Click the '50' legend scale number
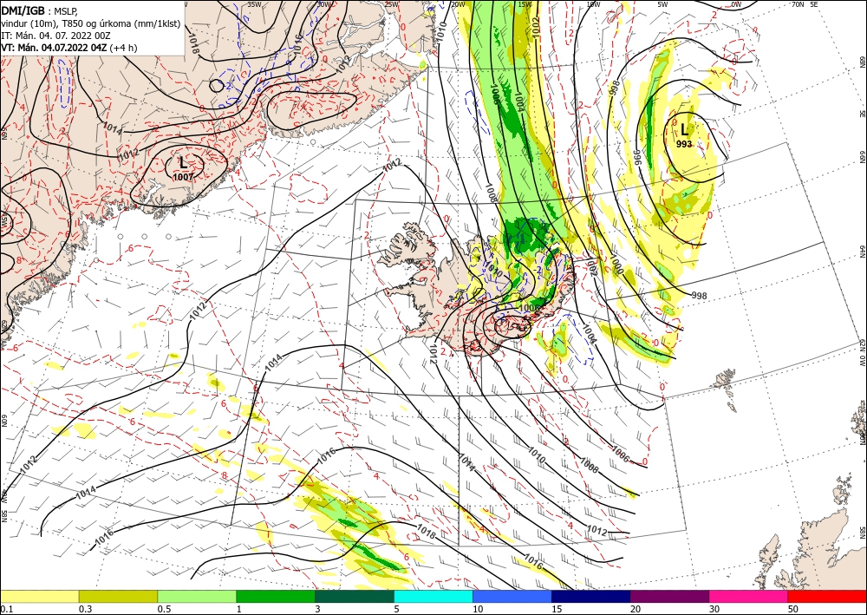 tap(793, 609)
